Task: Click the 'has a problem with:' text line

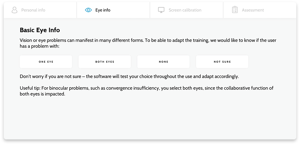Action: point(40,46)
